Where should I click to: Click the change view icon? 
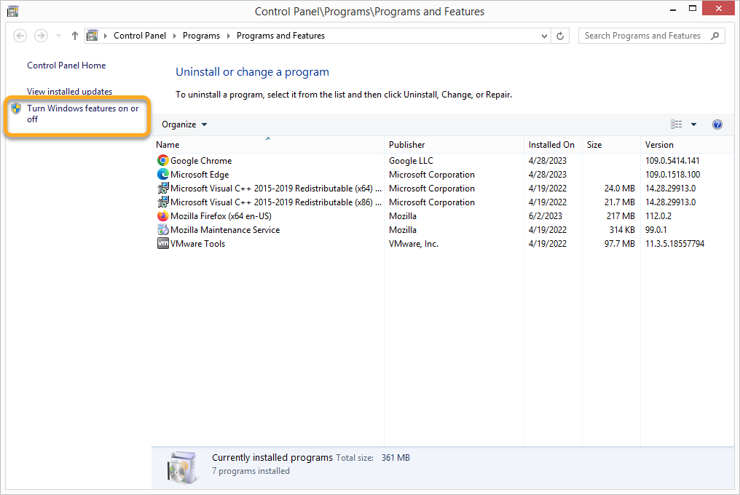coord(677,124)
